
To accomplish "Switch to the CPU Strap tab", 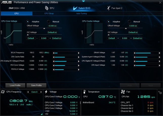I will pyautogui.click(x=49, y=13).
